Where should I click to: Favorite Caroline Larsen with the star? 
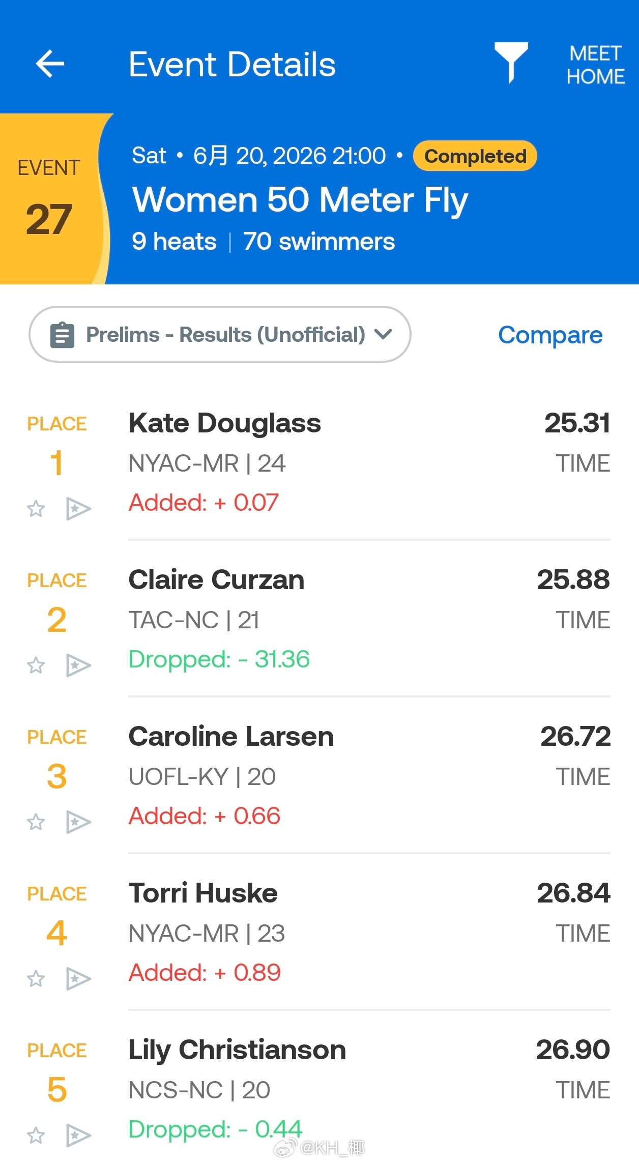36,822
